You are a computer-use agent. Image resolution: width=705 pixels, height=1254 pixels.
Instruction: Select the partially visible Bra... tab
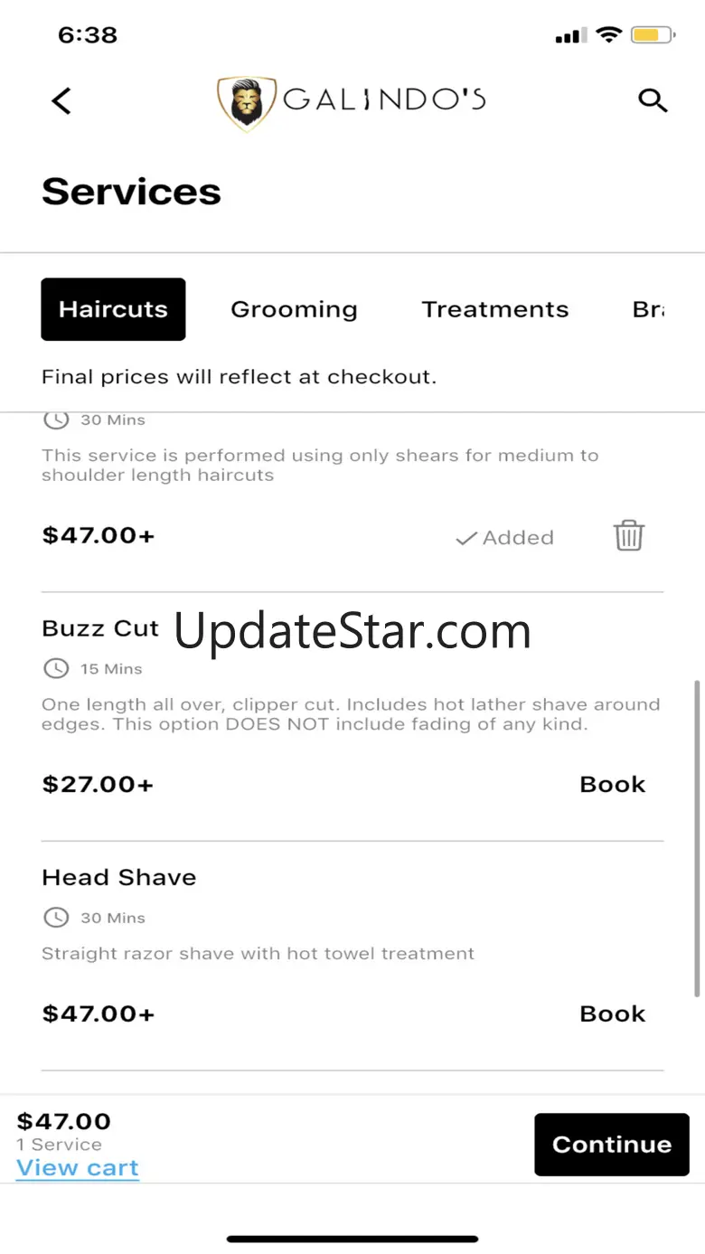point(648,309)
